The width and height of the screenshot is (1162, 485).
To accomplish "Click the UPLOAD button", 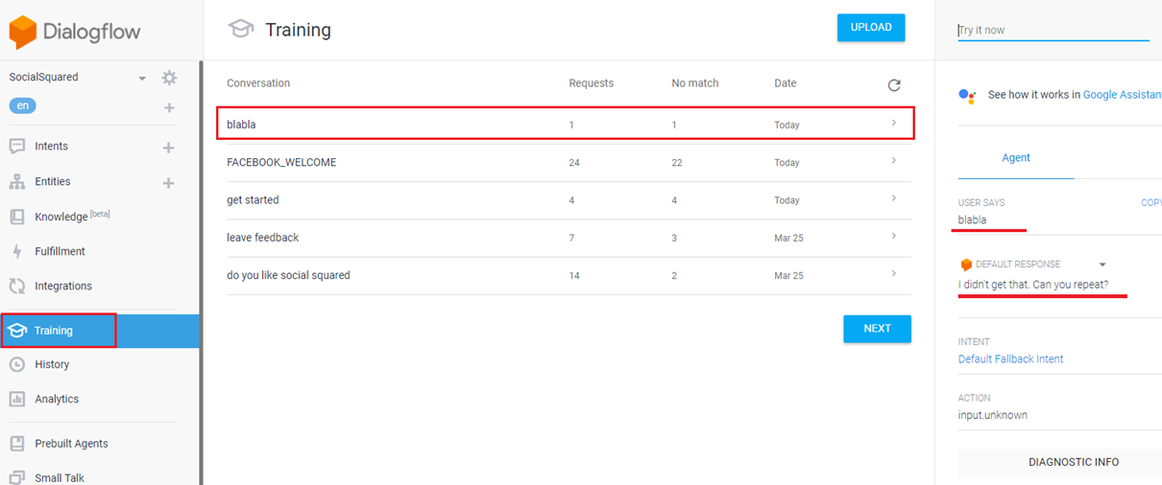I will pyautogui.click(x=870, y=28).
